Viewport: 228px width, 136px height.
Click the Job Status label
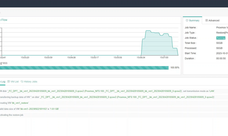[x=191, y=38]
